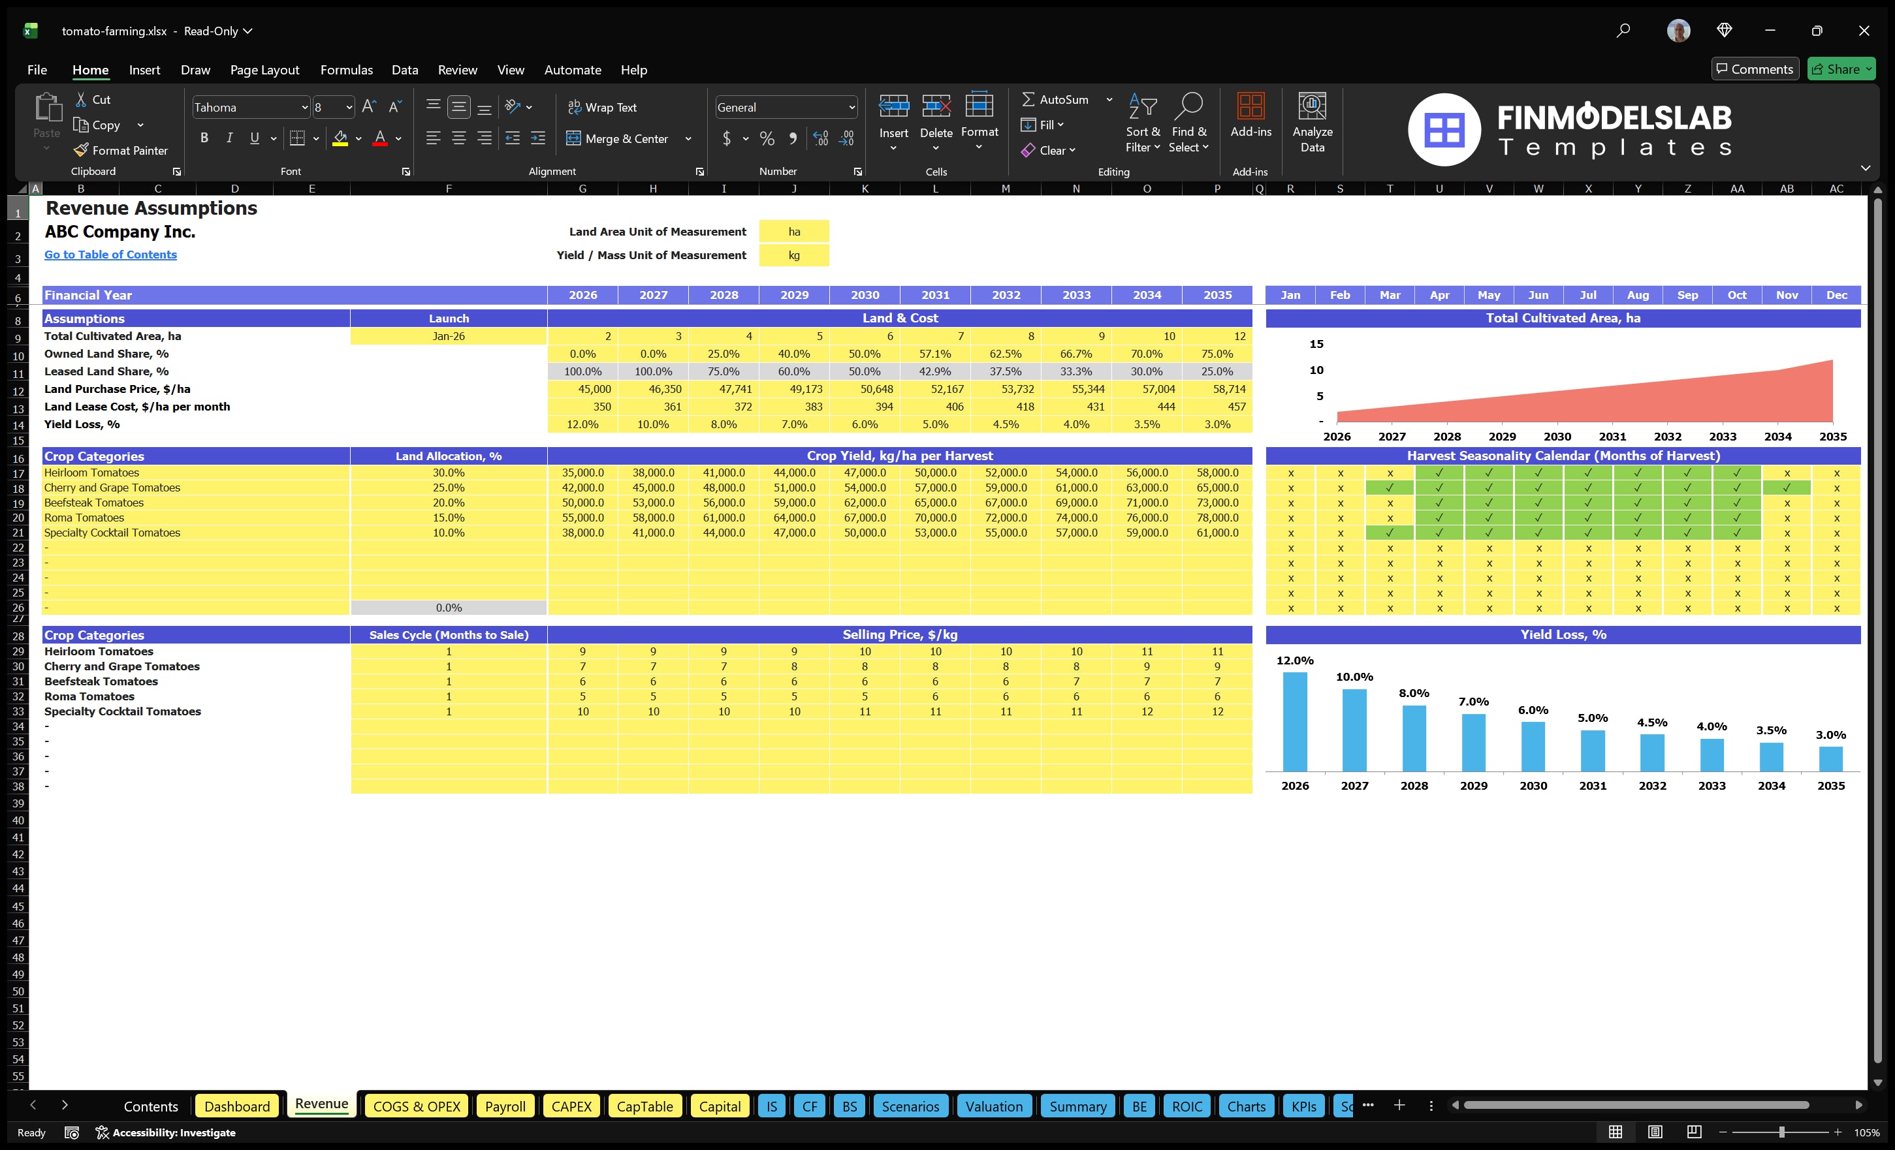
Task: Switch to Page Break Preview view
Action: pos(1695,1132)
